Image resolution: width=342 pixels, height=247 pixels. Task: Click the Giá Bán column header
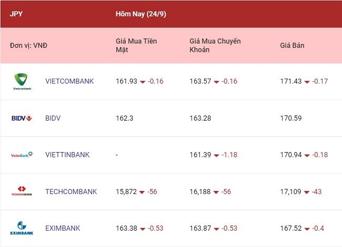tap(292, 46)
